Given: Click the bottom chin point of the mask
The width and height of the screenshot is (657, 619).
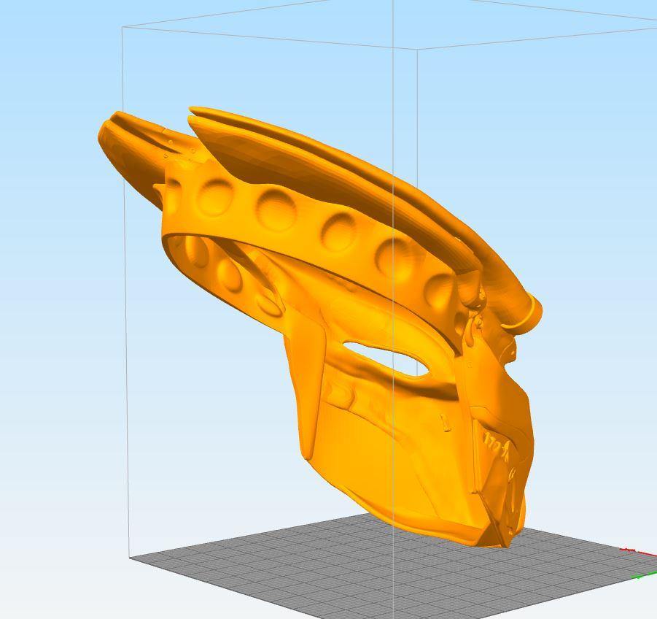Looking at the screenshot, I should click(x=505, y=542).
